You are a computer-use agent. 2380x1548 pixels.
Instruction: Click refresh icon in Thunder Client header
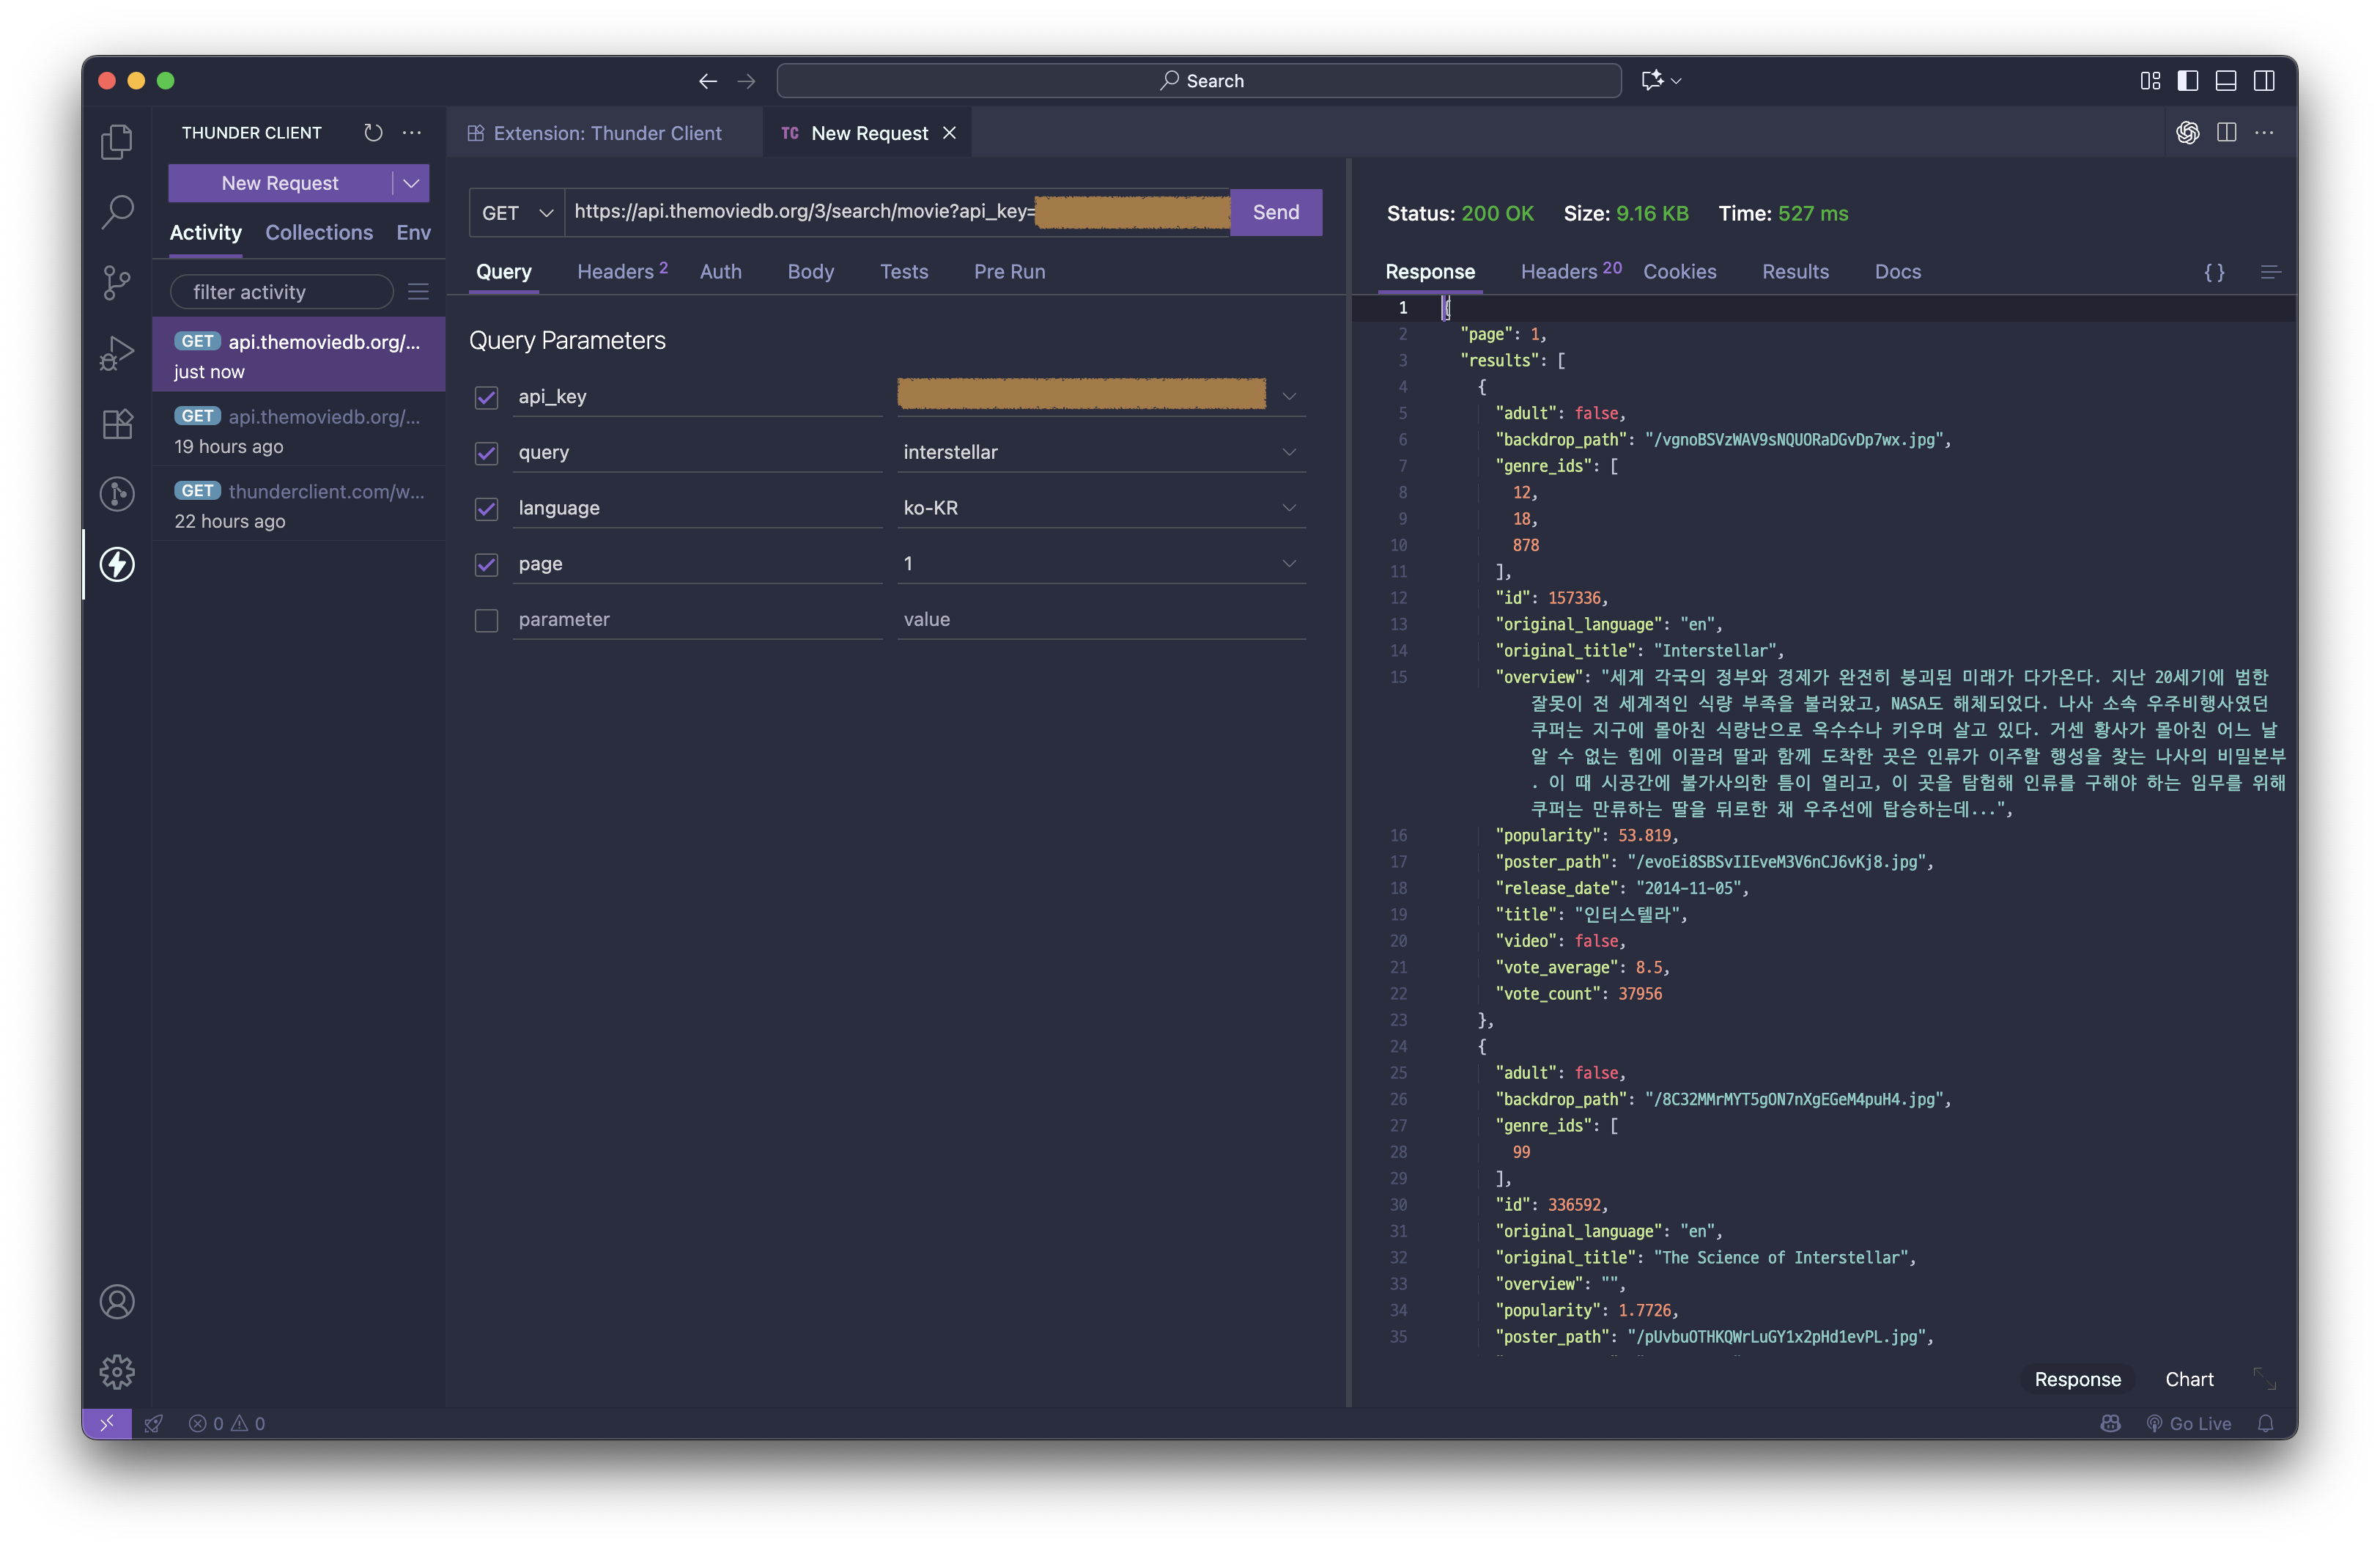click(x=373, y=133)
